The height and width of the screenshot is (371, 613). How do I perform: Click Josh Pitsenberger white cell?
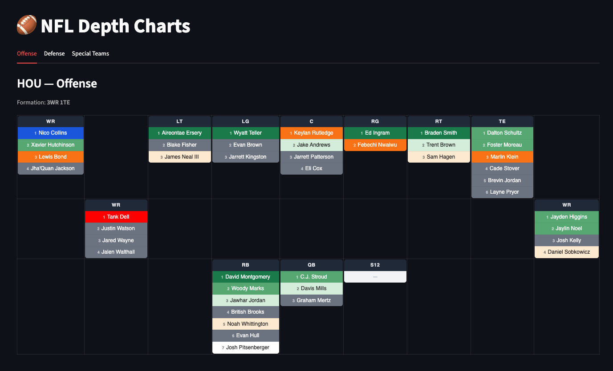(246, 347)
